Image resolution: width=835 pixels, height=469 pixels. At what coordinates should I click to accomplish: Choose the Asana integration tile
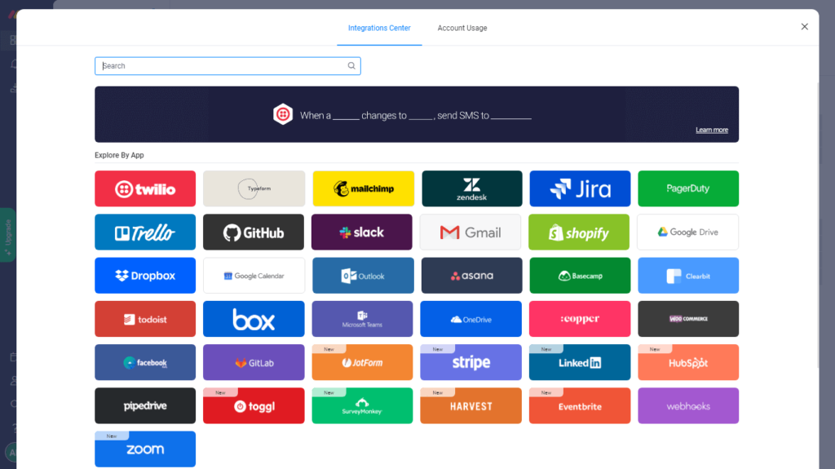coord(471,276)
